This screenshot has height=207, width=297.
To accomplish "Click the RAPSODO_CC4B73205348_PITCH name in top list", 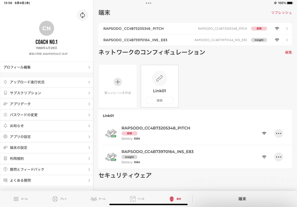I will pyautogui.click(x=133, y=29).
